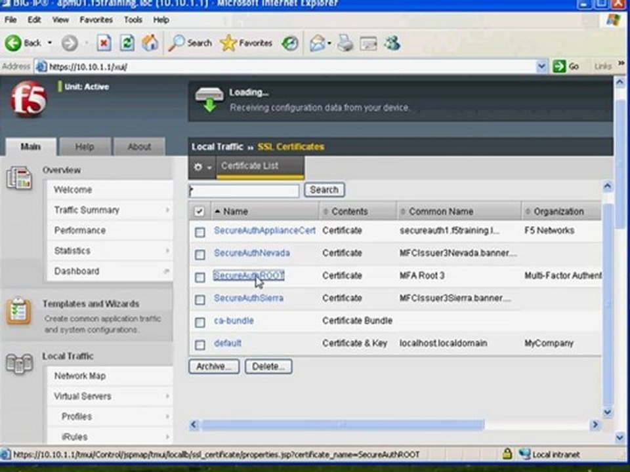Click the IE Back arrow icon
Viewport: 630px width, 472px height.
(13, 43)
